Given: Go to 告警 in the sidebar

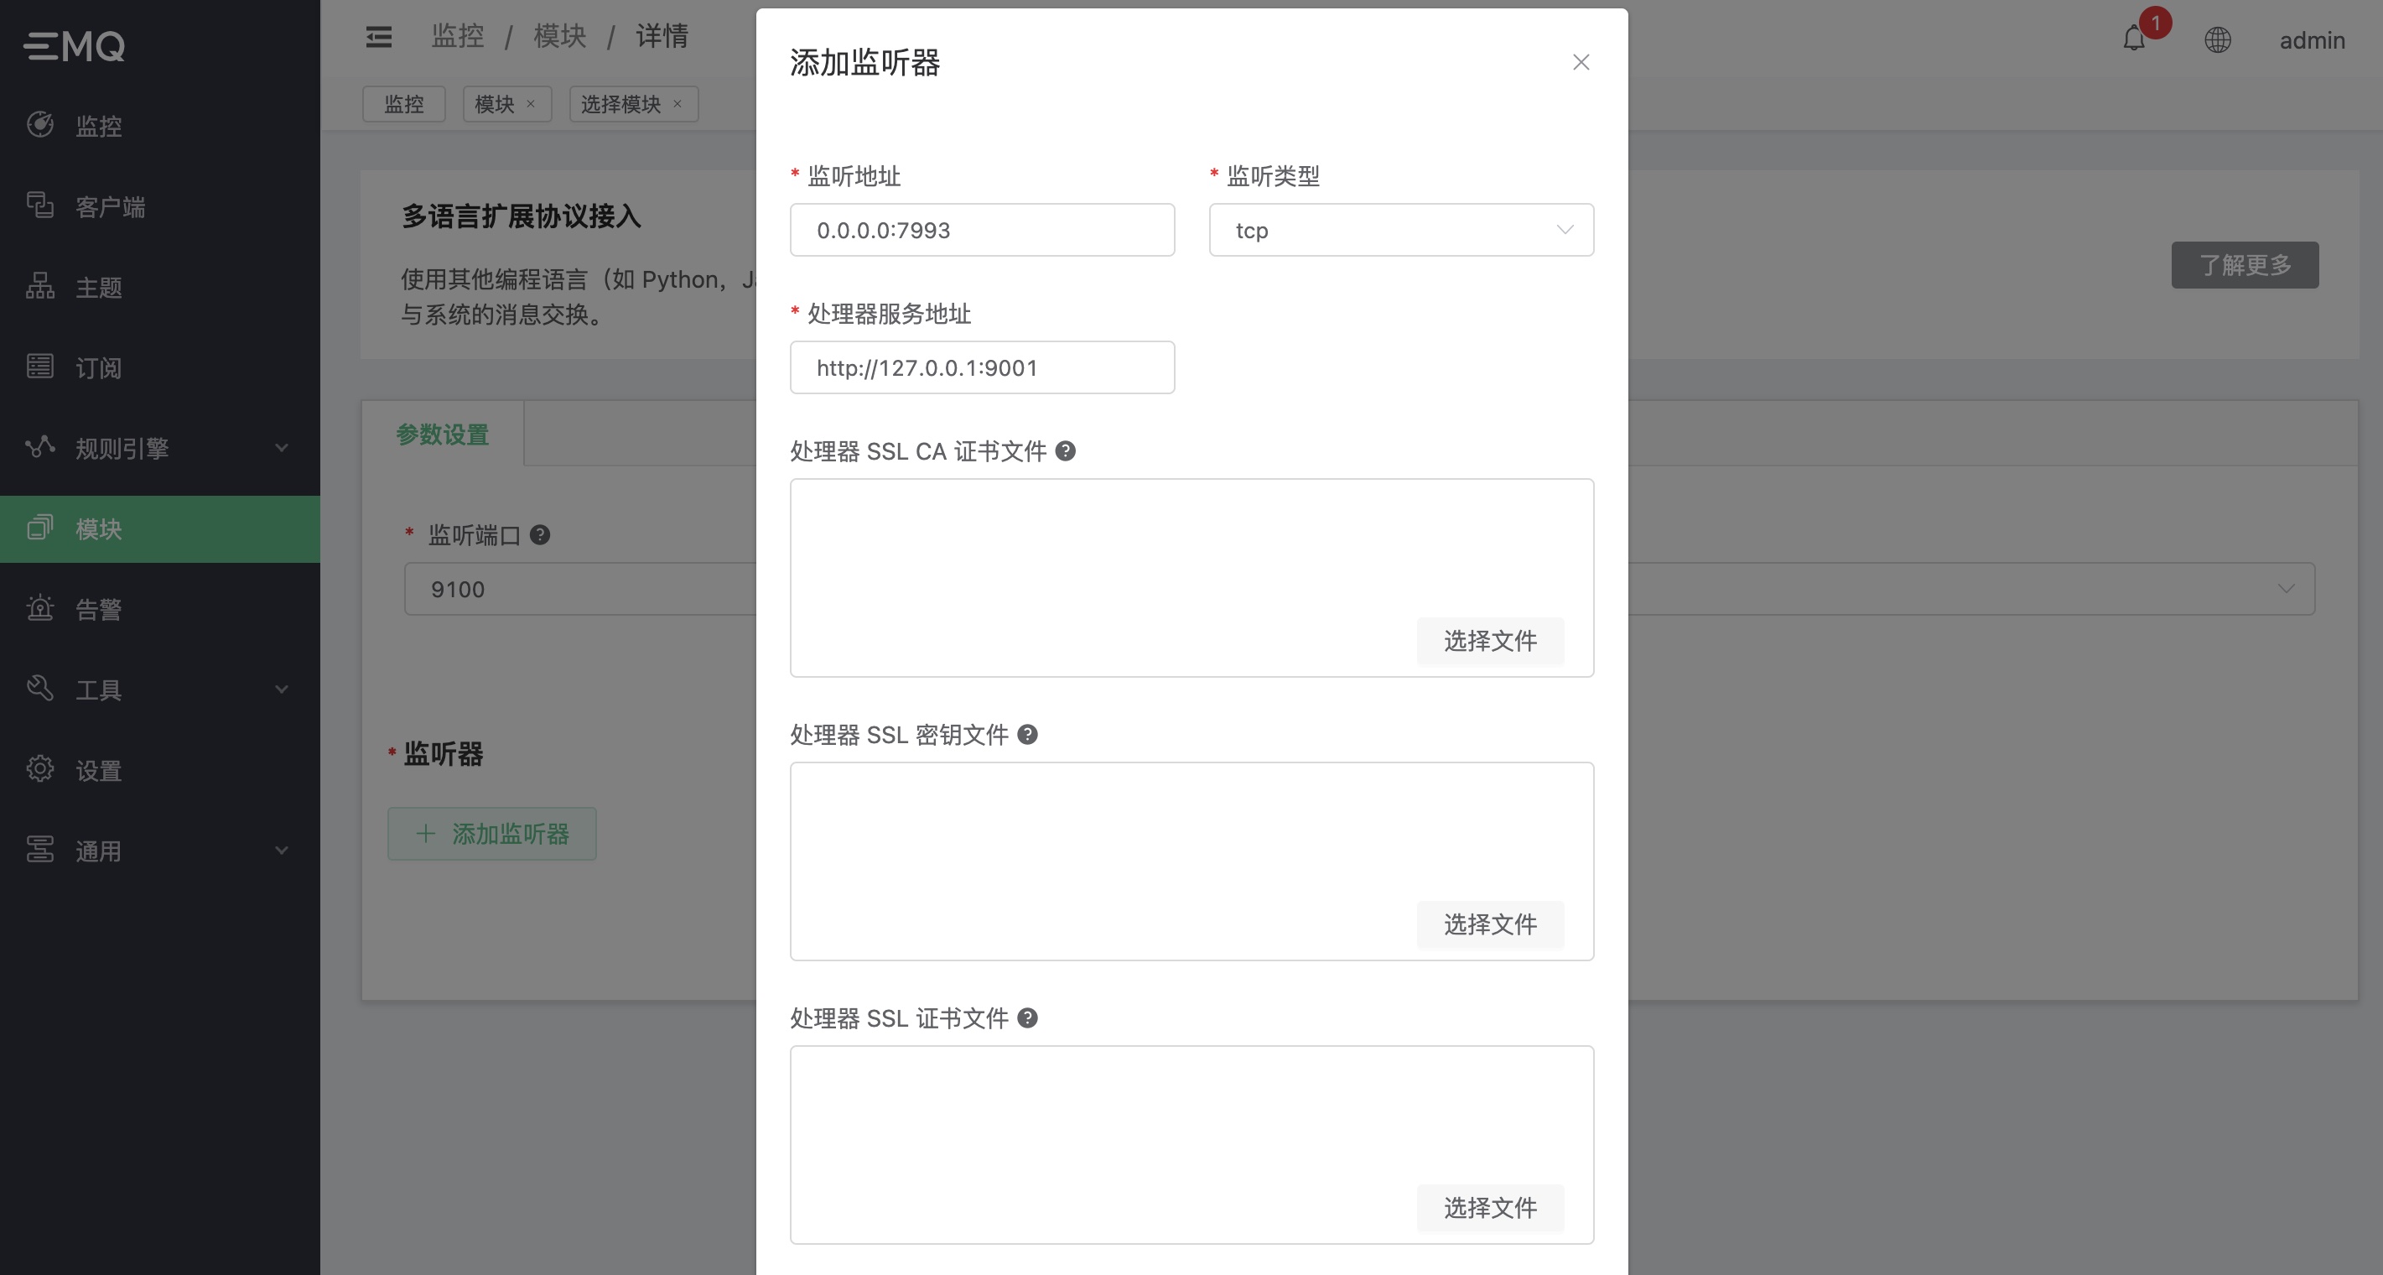Looking at the screenshot, I should pos(98,610).
